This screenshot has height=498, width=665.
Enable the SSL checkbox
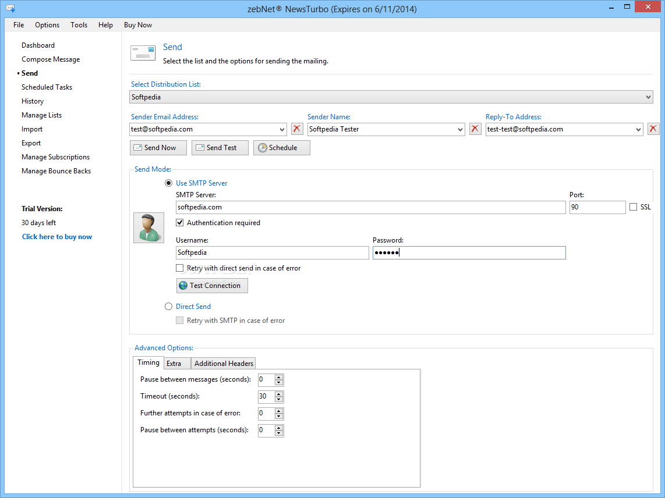tap(633, 207)
